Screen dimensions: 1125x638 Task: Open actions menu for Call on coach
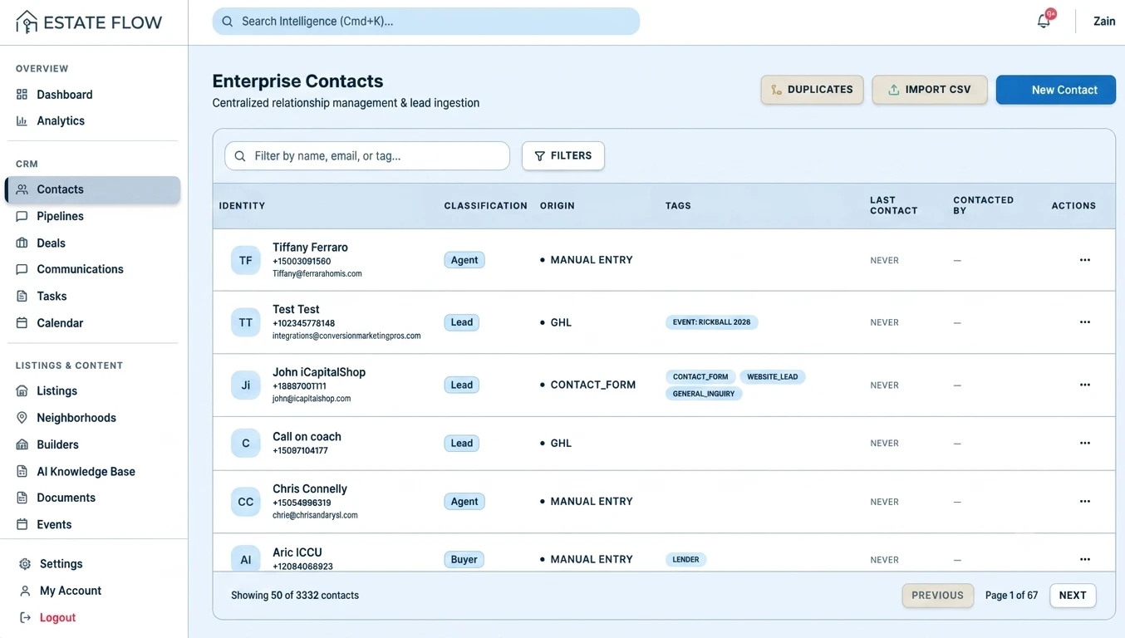pyautogui.click(x=1084, y=443)
